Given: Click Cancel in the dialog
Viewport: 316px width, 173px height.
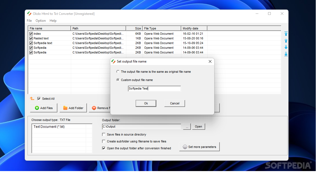Looking at the screenshot, I should pyautogui.click(x=175, y=103).
